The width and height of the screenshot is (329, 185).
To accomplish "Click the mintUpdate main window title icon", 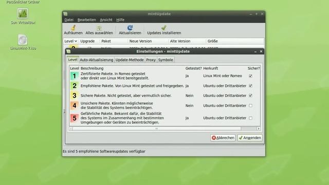I will tap(65, 14).
